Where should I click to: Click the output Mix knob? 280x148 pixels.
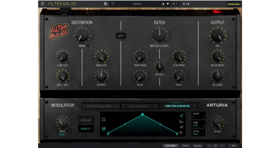[x=218, y=35]
